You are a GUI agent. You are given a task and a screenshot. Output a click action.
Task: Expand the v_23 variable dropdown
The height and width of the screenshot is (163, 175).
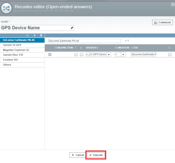coord(109,55)
